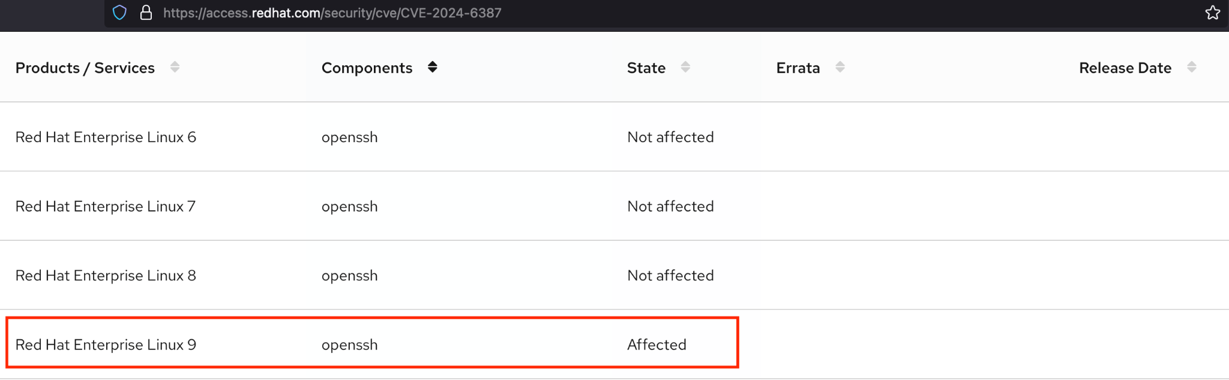Click the Red Hat Enterprise Linux 6 entry
Viewport: 1229px width, 380px height.
click(106, 137)
